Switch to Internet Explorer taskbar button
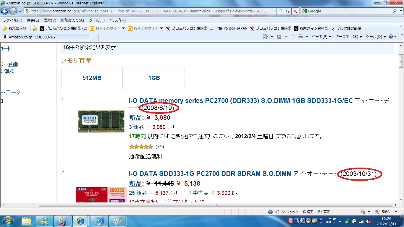Viewport: 404px width, 227px height. pos(80,221)
